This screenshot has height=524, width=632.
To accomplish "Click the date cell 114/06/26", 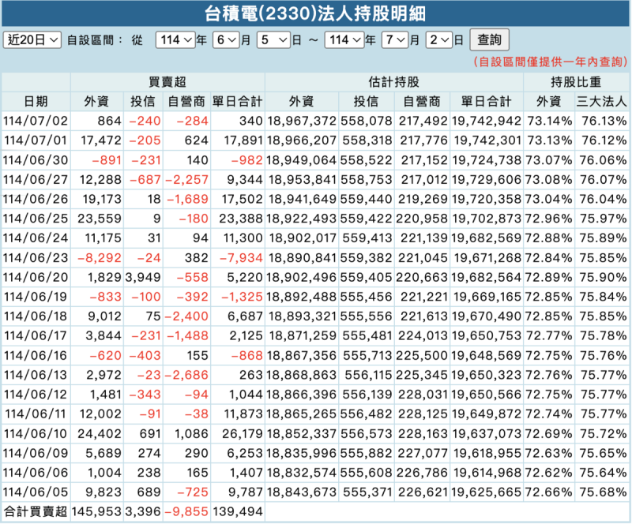I will coord(36,199).
